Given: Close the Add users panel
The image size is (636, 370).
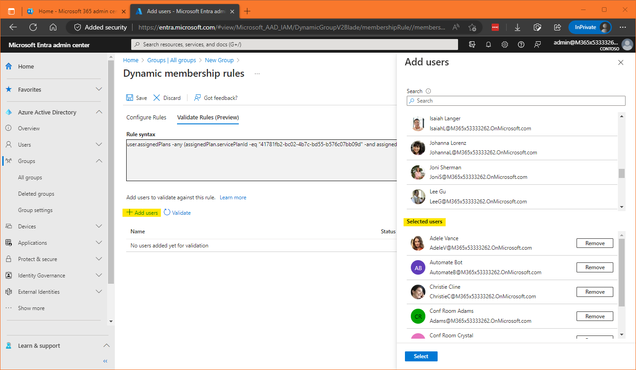Looking at the screenshot, I should (621, 63).
